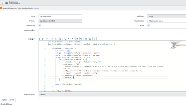Screen dimensions: 186x105
Task: Click the Update button
Action: click(x=5, y=100)
